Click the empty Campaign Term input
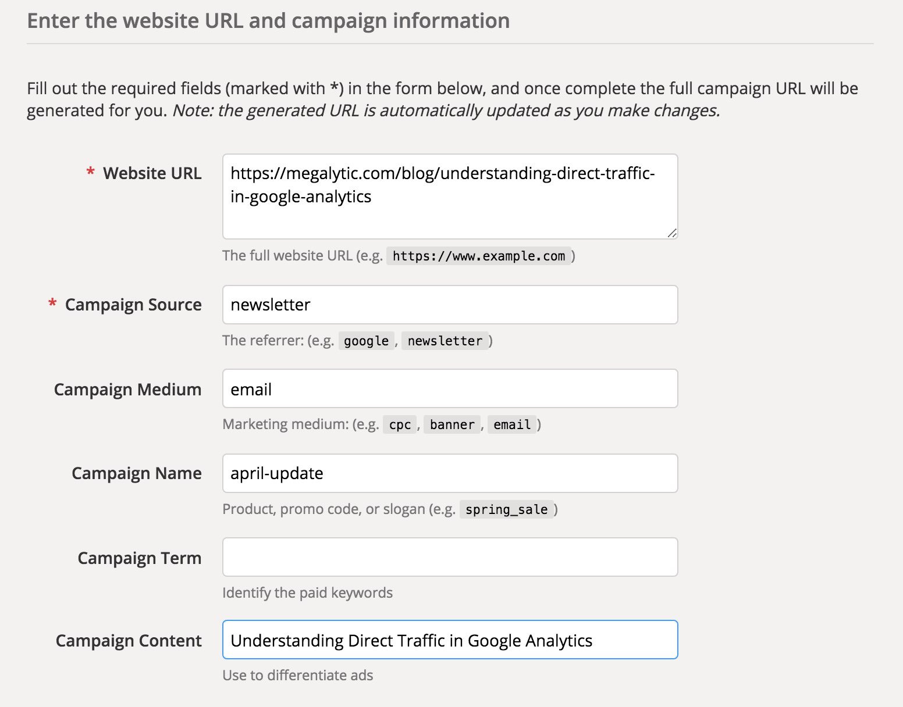The image size is (903, 707). point(449,557)
